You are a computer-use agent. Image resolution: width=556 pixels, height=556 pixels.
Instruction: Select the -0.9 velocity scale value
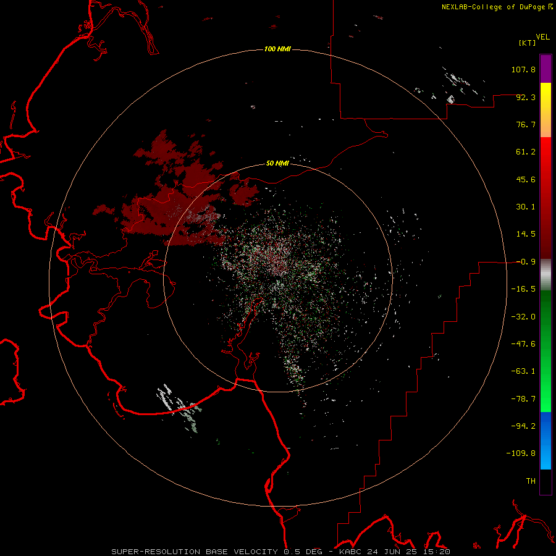(x=526, y=262)
